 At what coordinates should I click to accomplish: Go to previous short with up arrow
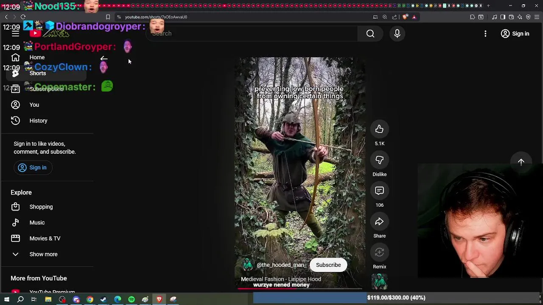coord(521,162)
